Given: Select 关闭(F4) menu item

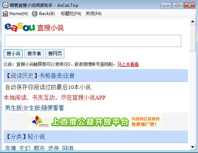Looking at the screenshot, I should pos(93,14).
